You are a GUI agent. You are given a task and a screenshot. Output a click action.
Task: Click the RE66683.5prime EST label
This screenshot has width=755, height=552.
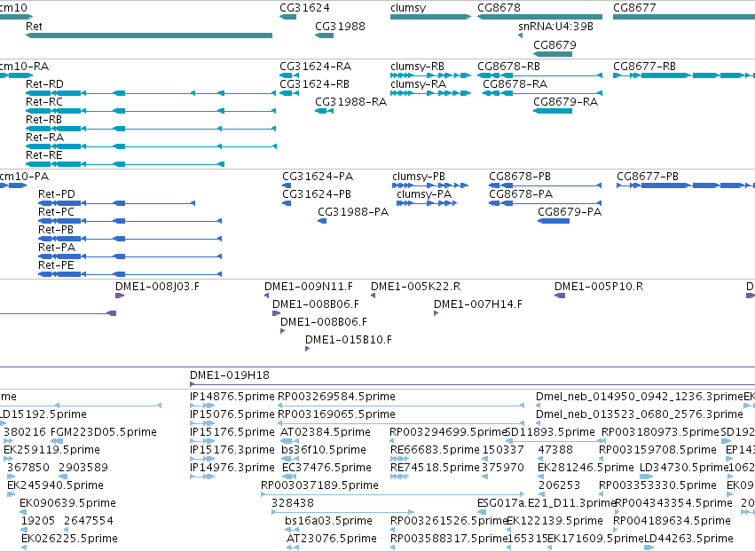(x=436, y=450)
